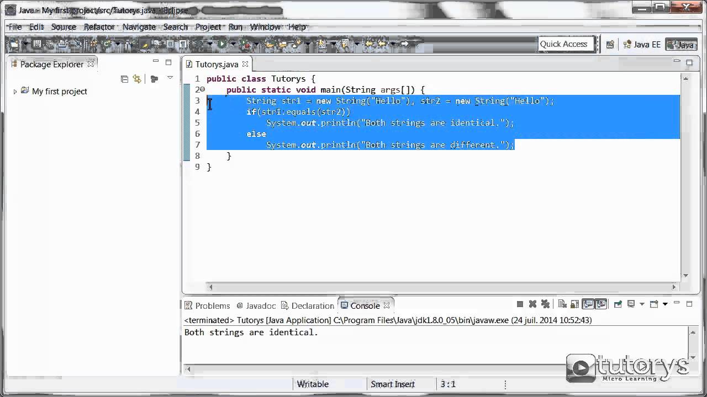Minimize the Package Explorer view
This screenshot has width=707, height=397.
(156, 62)
